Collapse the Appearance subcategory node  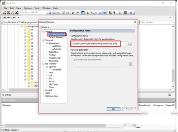tap(47, 43)
